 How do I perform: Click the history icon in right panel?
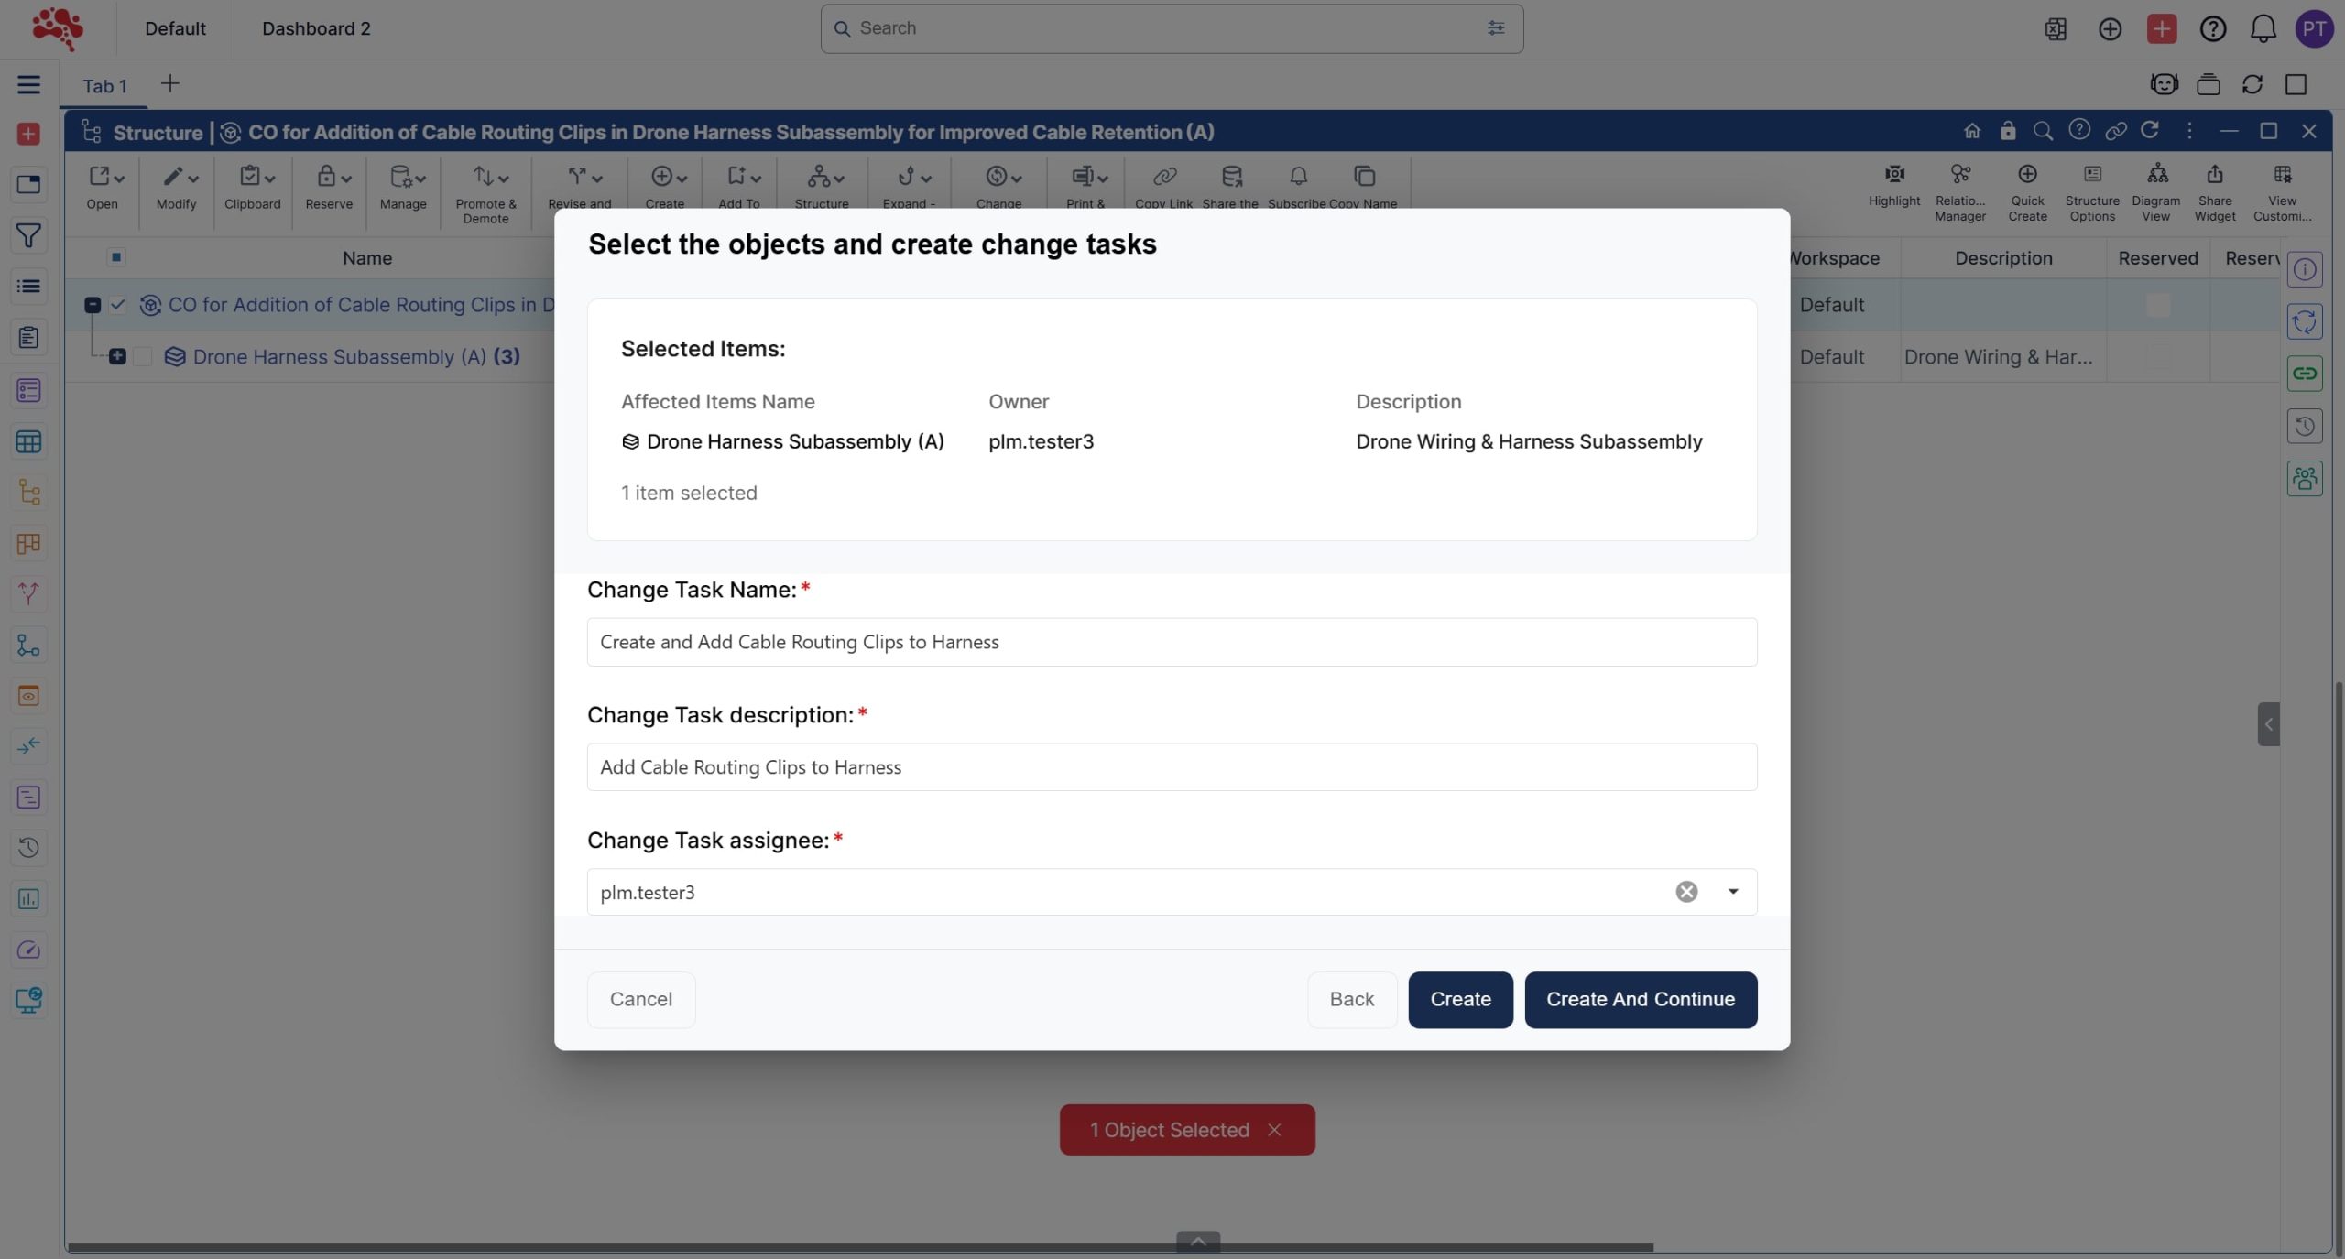click(x=2304, y=427)
